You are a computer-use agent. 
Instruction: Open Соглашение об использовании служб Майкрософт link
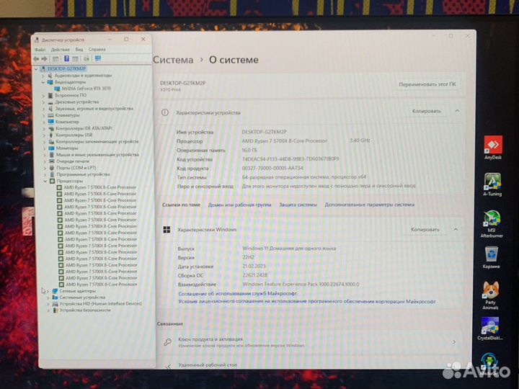click(x=237, y=293)
